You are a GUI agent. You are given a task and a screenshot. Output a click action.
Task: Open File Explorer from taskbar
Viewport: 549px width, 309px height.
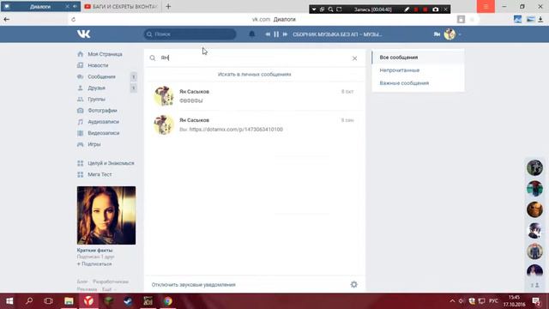(x=69, y=301)
